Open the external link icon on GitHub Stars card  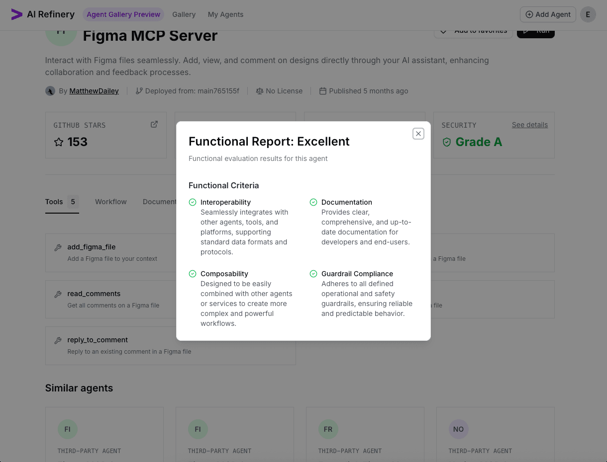(x=154, y=124)
